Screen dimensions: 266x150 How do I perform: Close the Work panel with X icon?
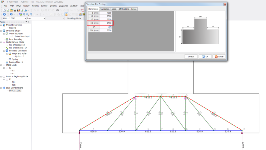29,22
